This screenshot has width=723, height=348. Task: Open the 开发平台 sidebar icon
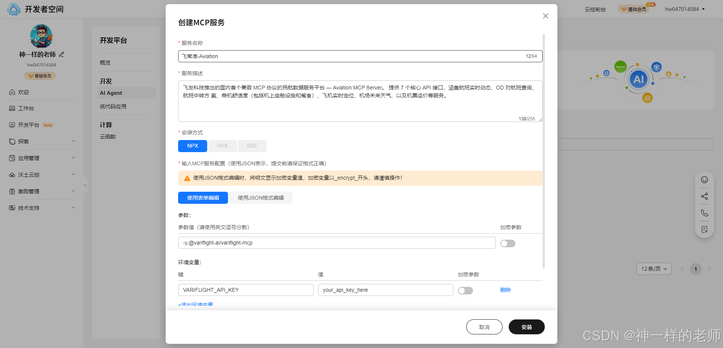point(12,125)
